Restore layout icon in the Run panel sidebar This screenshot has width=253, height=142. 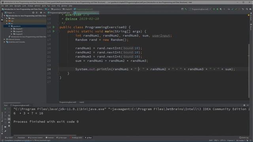tap(5, 127)
